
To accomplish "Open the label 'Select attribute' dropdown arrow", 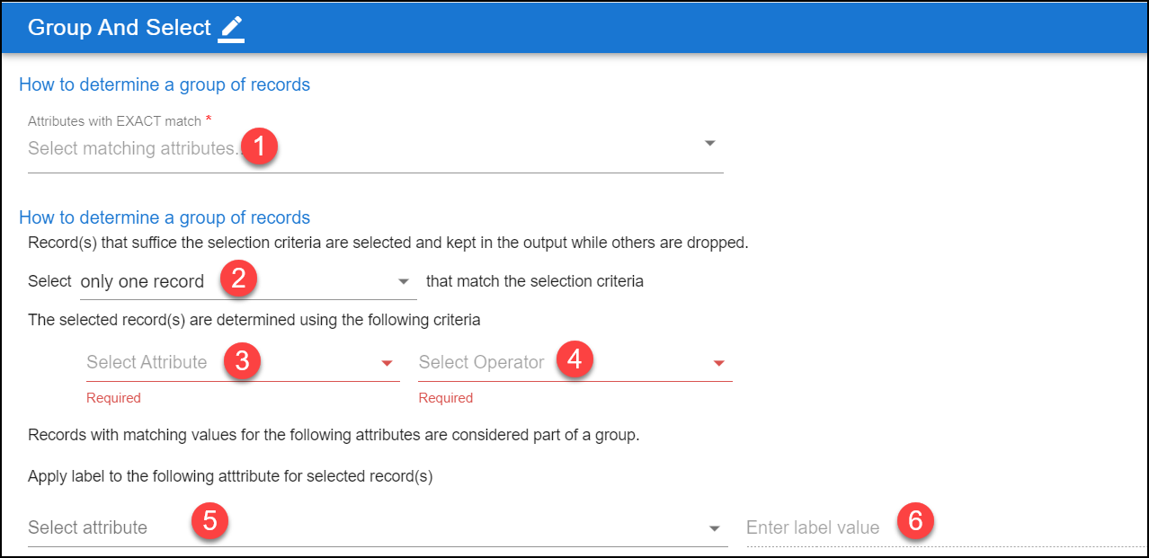I will 715,528.
